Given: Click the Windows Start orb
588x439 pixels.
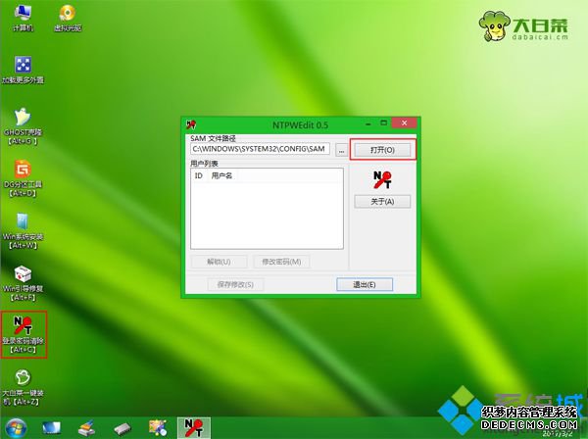Looking at the screenshot, I should point(16,428).
